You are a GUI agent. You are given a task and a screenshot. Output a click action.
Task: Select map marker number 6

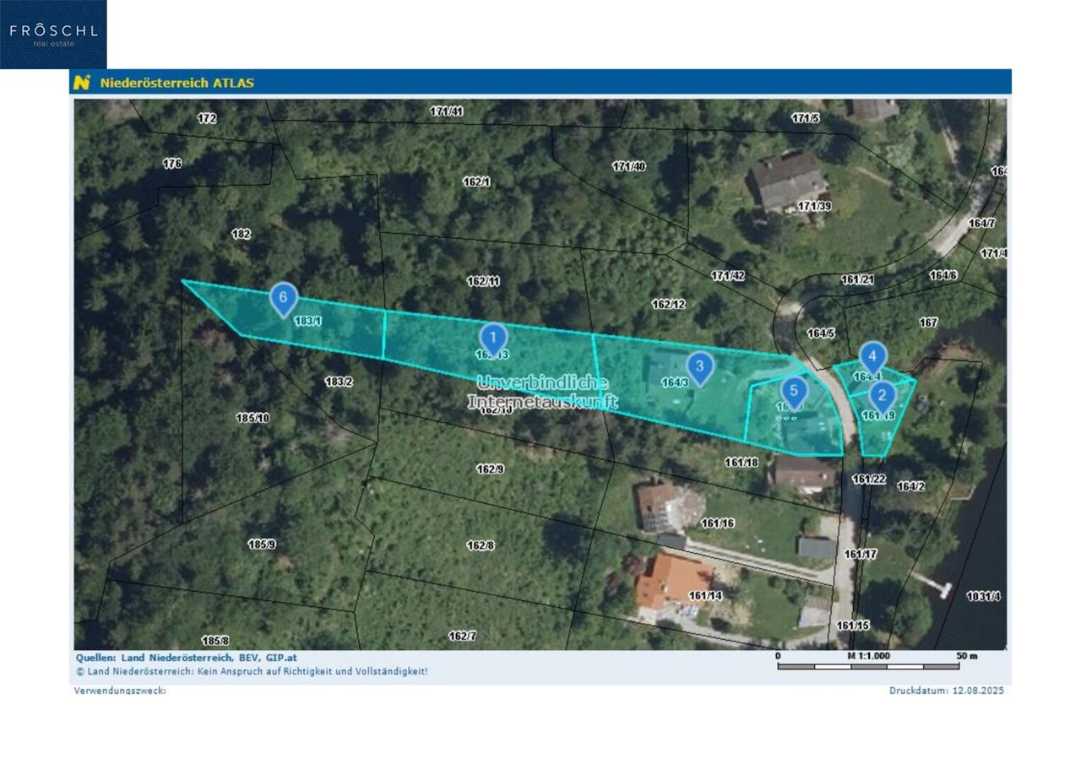pyautogui.click(x=284, y=297)
